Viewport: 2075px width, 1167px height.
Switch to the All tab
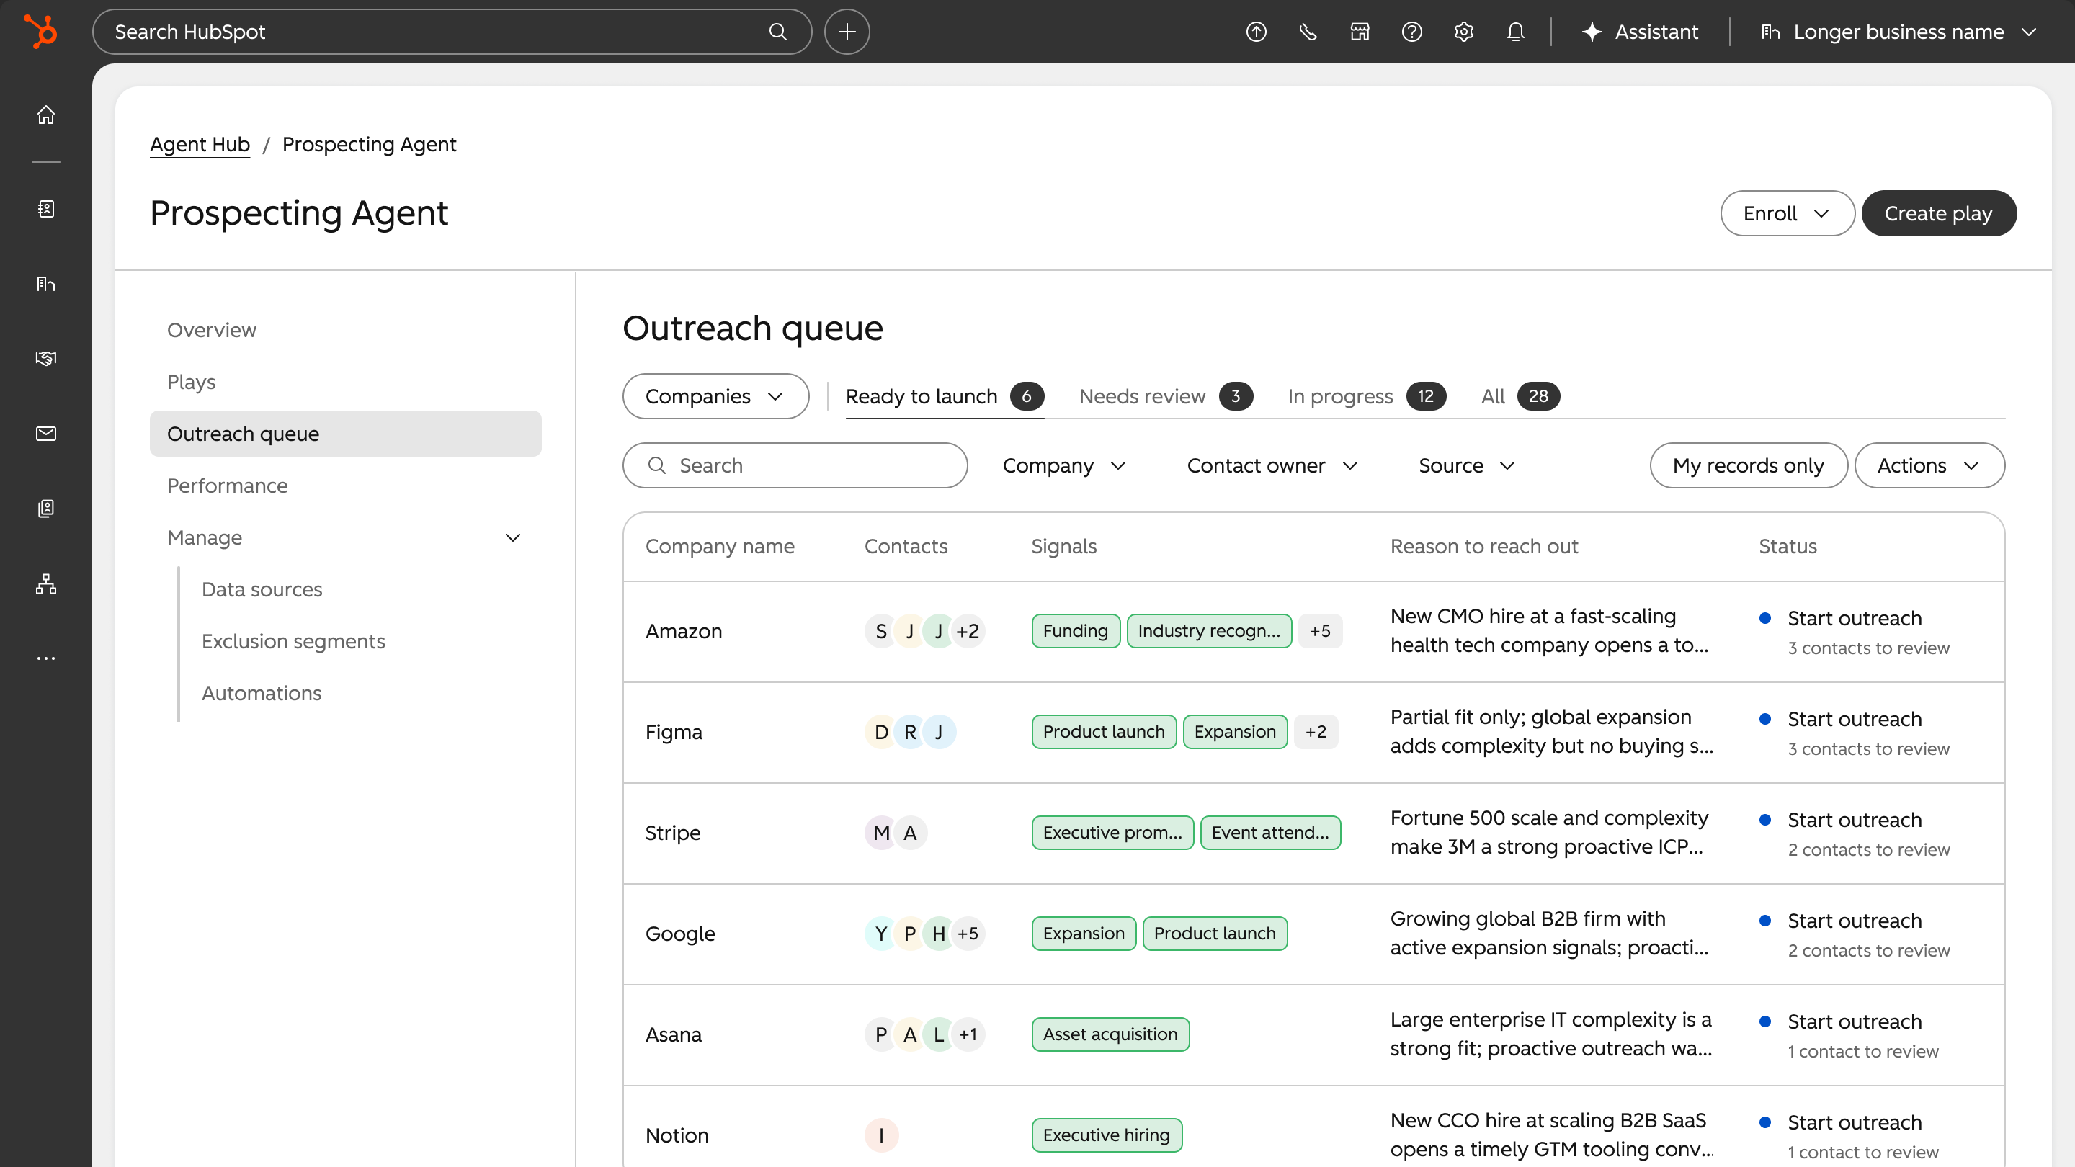[x=1520, y=396]
